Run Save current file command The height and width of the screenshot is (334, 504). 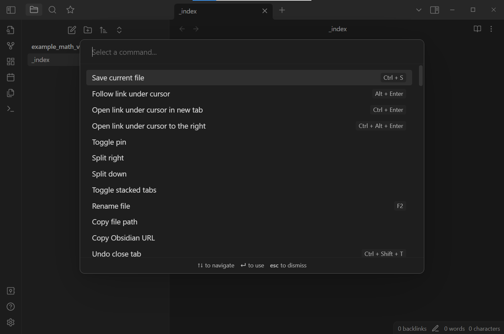click(x=249, y=78)
